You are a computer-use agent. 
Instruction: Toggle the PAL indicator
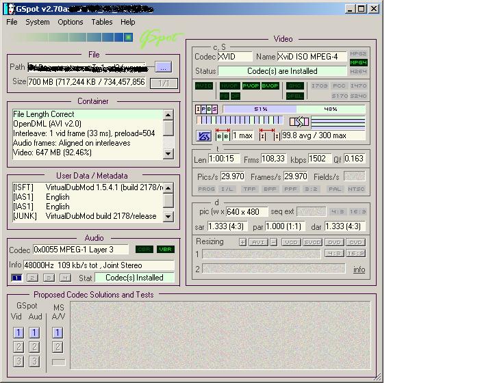335,189
